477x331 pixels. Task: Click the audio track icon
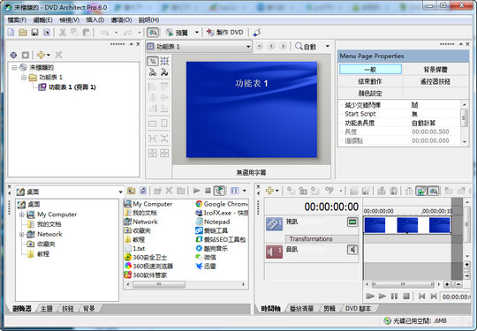274,252
